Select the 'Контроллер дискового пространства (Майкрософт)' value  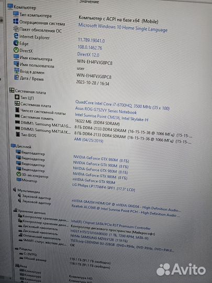point(113,231)
